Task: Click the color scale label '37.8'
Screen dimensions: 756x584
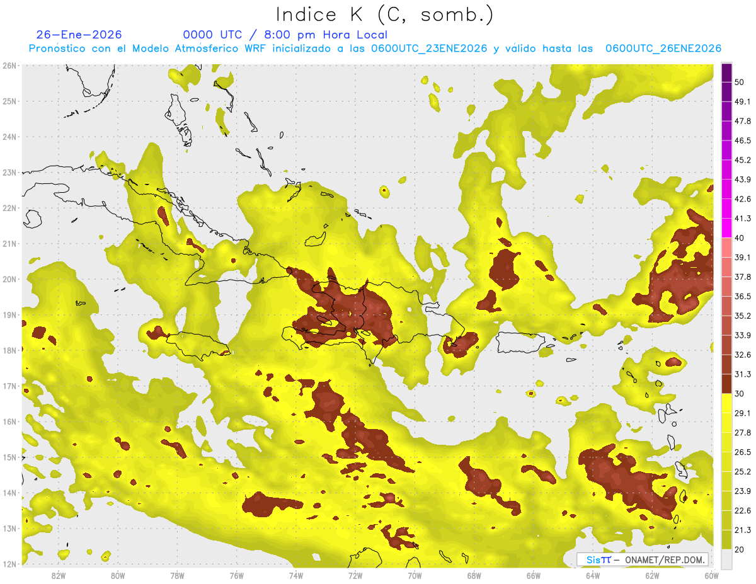Action: 742,277
